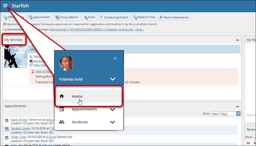Click the Appointments calendar icon in the menu

click(x=62, y=109)
